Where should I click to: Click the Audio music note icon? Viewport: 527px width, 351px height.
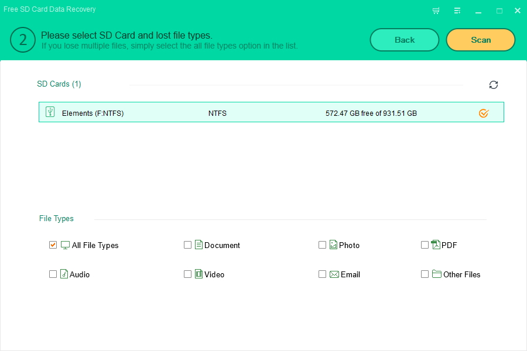coord(64,274)
